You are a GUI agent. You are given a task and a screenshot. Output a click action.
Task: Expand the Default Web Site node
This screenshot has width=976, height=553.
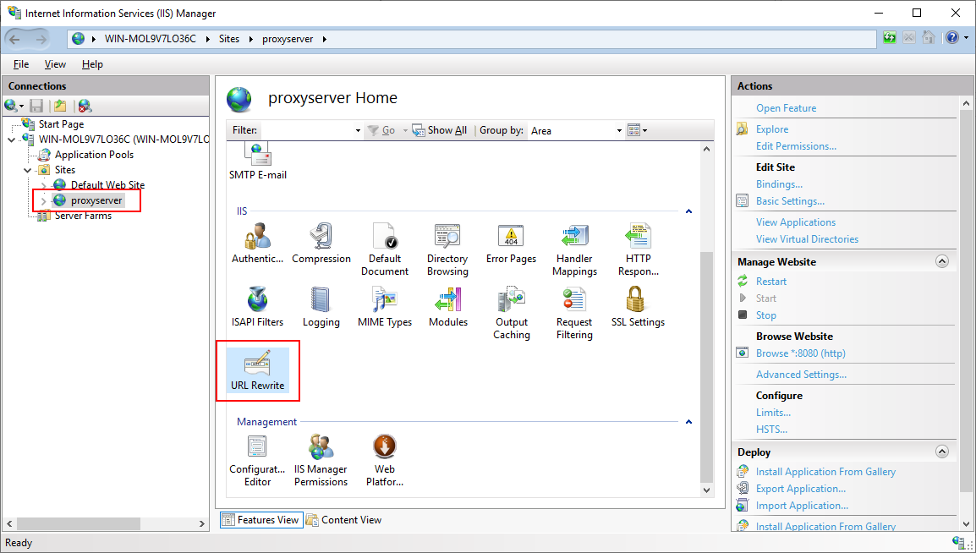pyautogui.click(x=44, y=185)
